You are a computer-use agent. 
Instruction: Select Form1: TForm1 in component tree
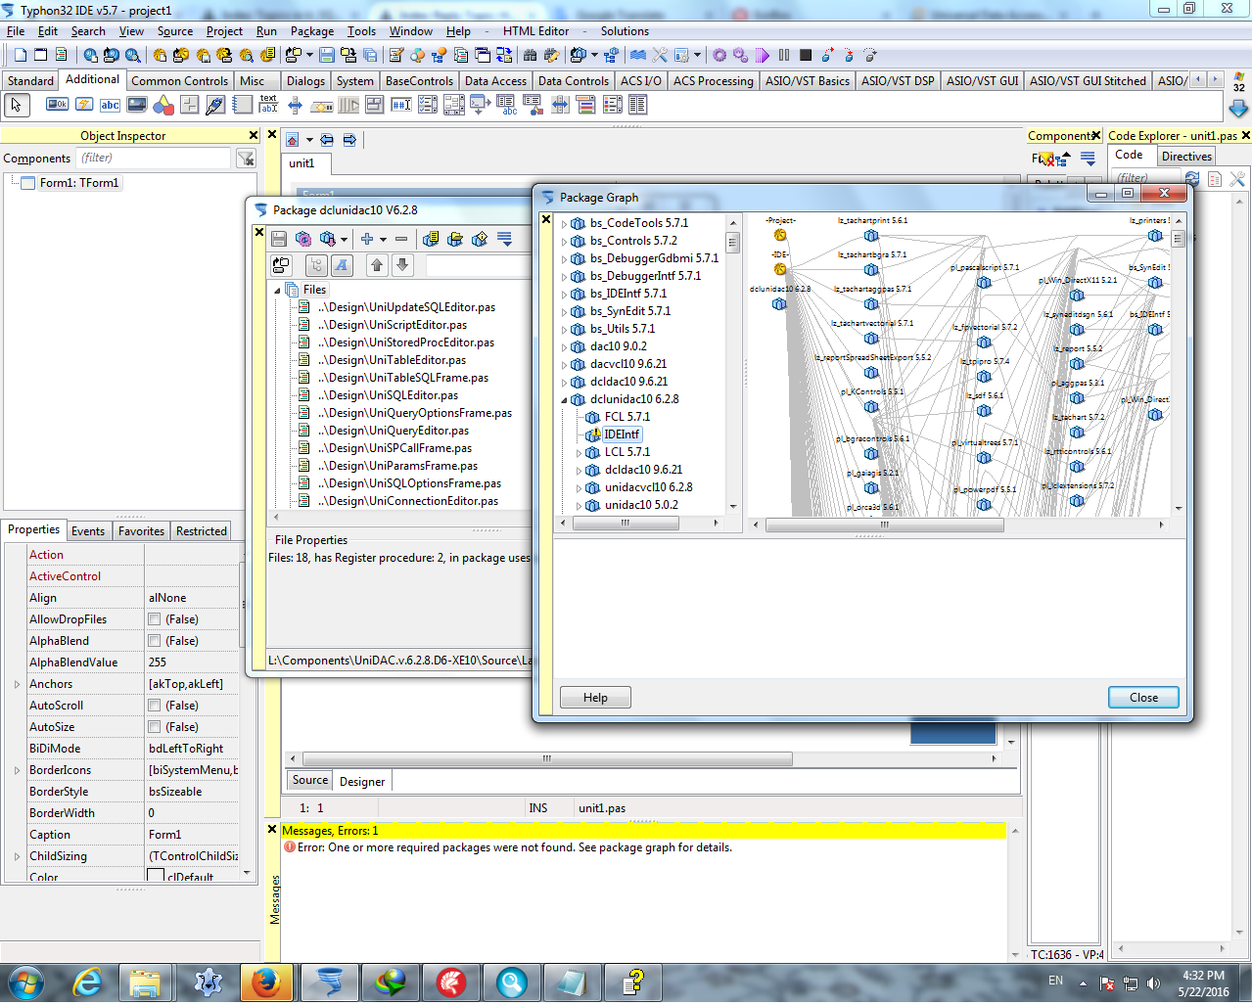pyautogui.click(x=78, y=183)
